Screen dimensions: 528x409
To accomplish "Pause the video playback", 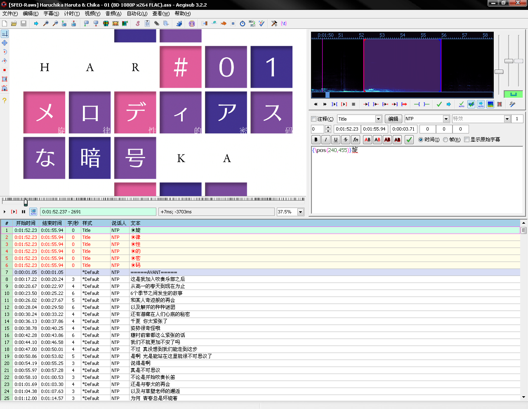I will pos(24,212).
